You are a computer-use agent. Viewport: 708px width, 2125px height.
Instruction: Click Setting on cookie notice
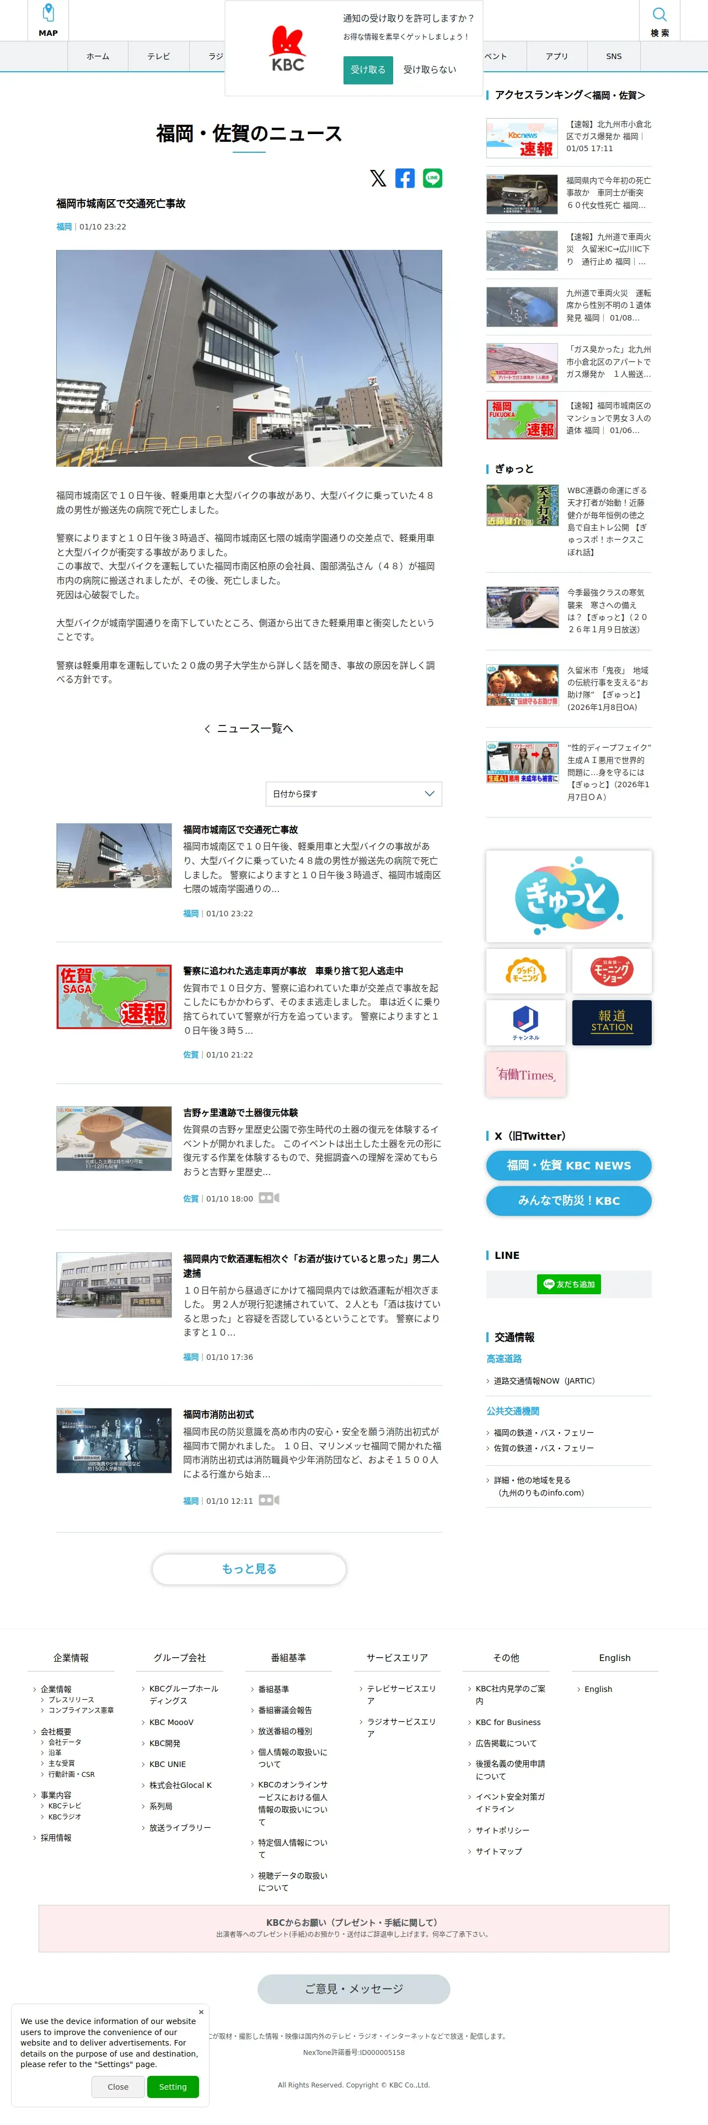173,2086
